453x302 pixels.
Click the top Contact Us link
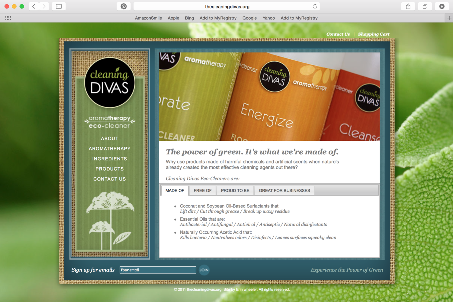[338, 34]
